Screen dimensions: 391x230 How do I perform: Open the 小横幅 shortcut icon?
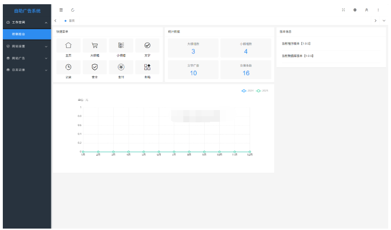(121, 46)
